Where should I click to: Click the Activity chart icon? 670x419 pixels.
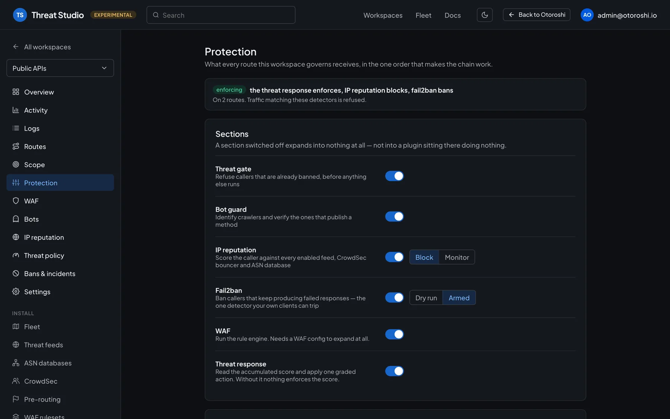click(x=16, y=110)
